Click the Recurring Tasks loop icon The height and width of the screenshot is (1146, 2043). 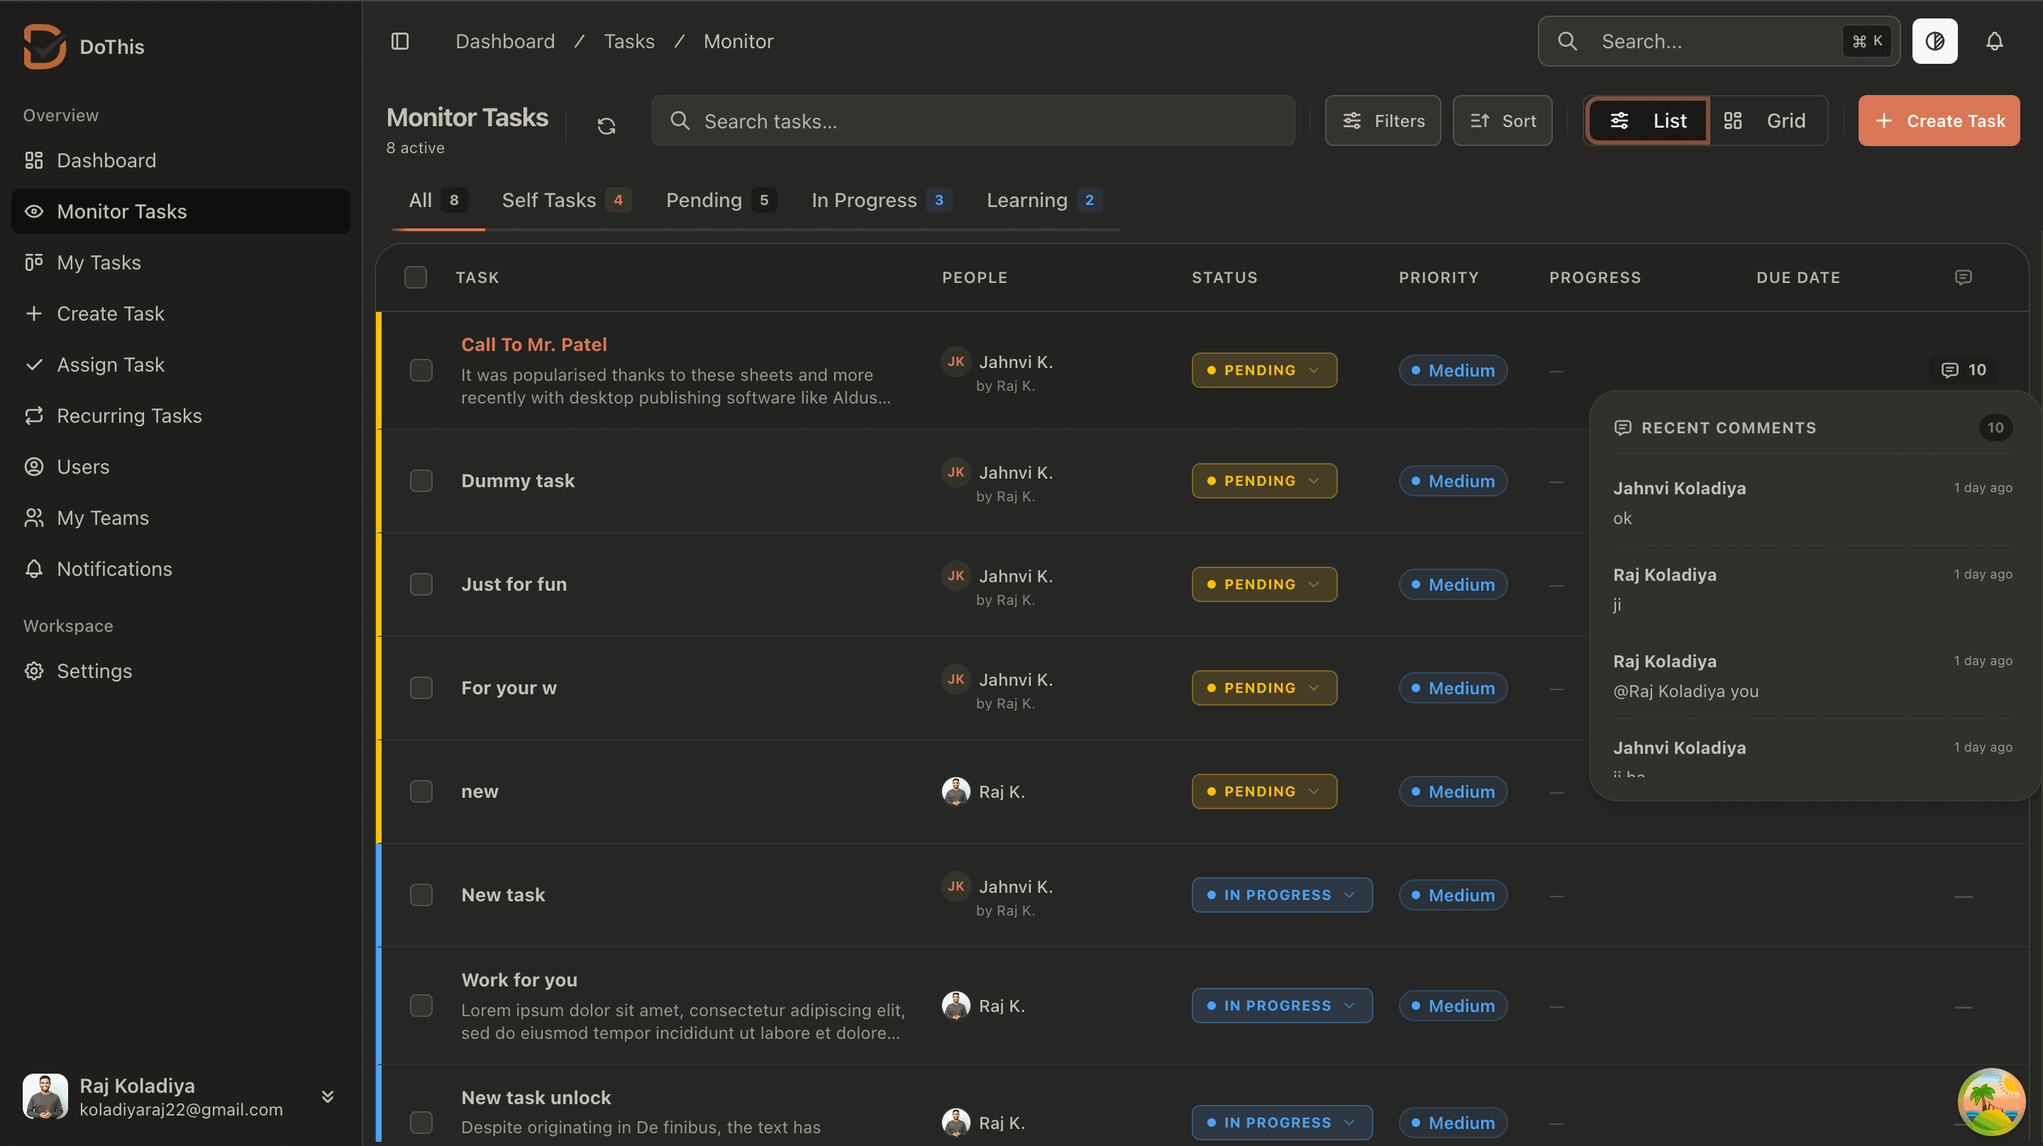(34, 416)
